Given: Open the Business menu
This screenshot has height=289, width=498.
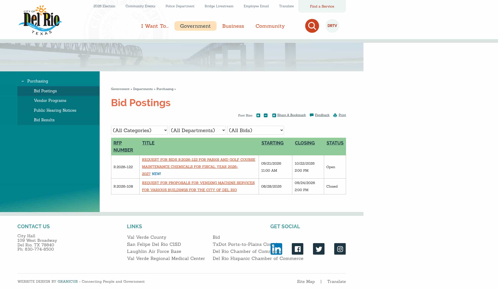Looking at the screenshot, I should (x=233, y=26).
